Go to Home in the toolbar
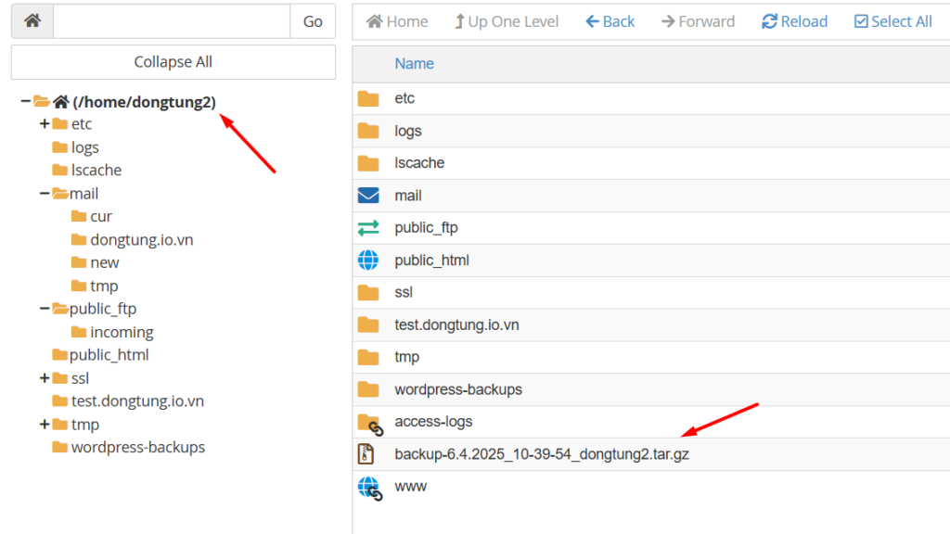 tap(397, 22)
